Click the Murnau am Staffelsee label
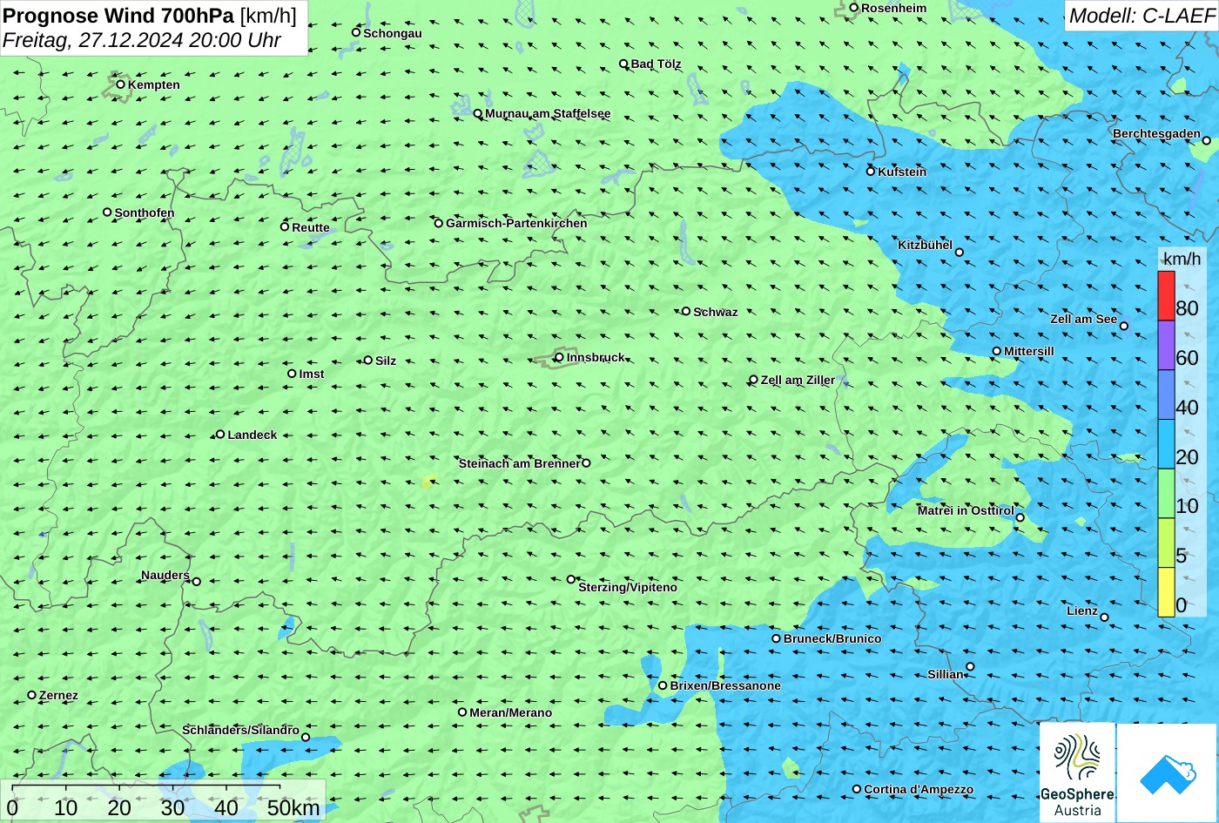Viewport: 1219px width, 823px height. [548, 113]
